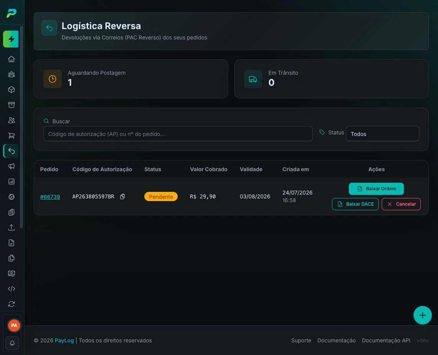Open the two-person users icon in sidebar
Image resolution: width=438 pixels, height=355 pixels.
click(11, 120)
